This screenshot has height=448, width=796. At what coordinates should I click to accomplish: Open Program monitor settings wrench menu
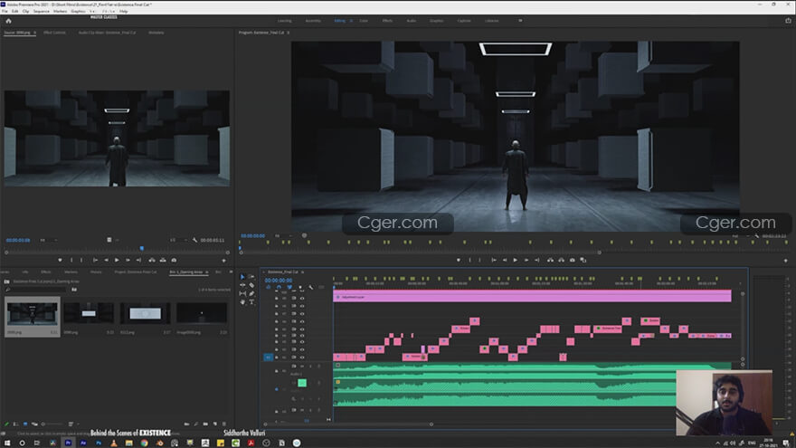[x=756, y=236]
